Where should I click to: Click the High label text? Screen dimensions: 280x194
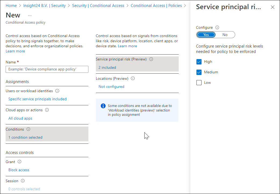coord(208,62)
